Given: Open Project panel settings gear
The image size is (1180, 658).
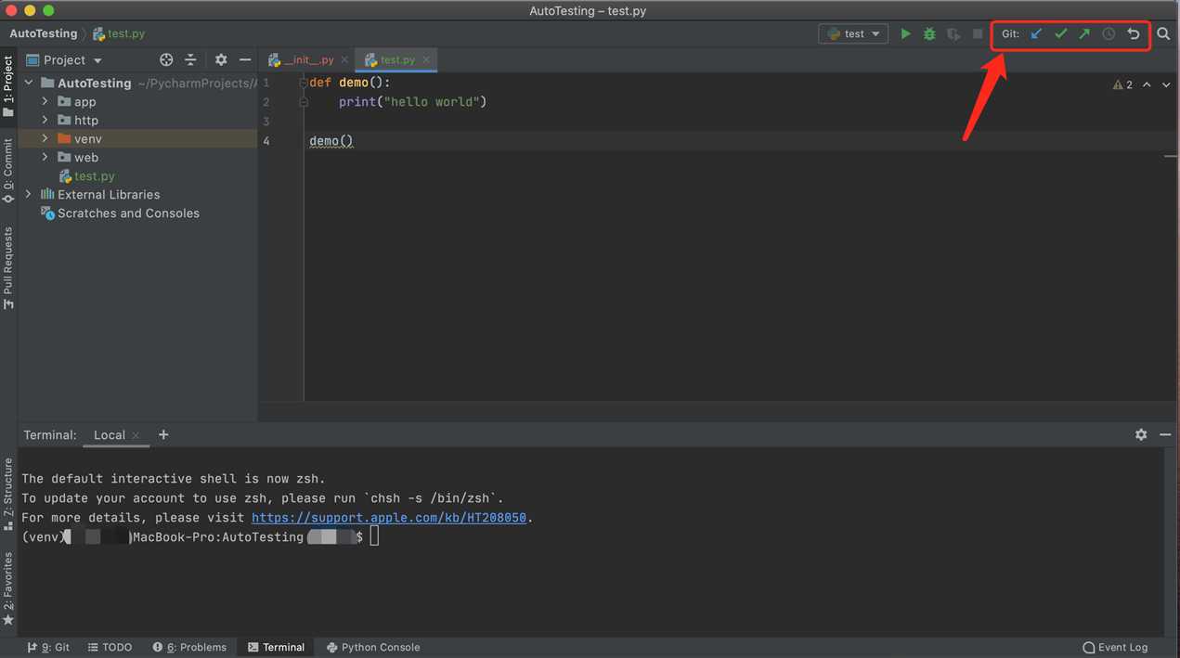Looking at the screenshot, I should [221, 59].
